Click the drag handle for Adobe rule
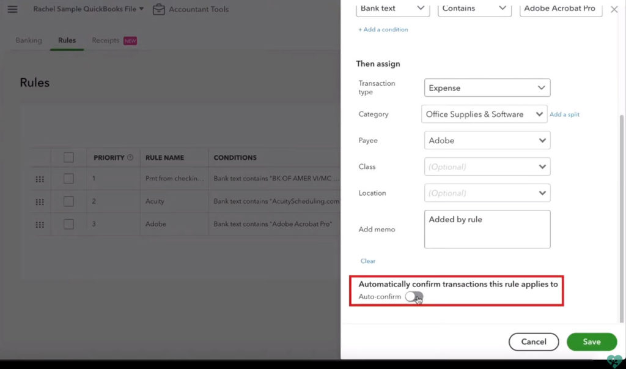Screen dimensions: 626x369 coord(40,225)
